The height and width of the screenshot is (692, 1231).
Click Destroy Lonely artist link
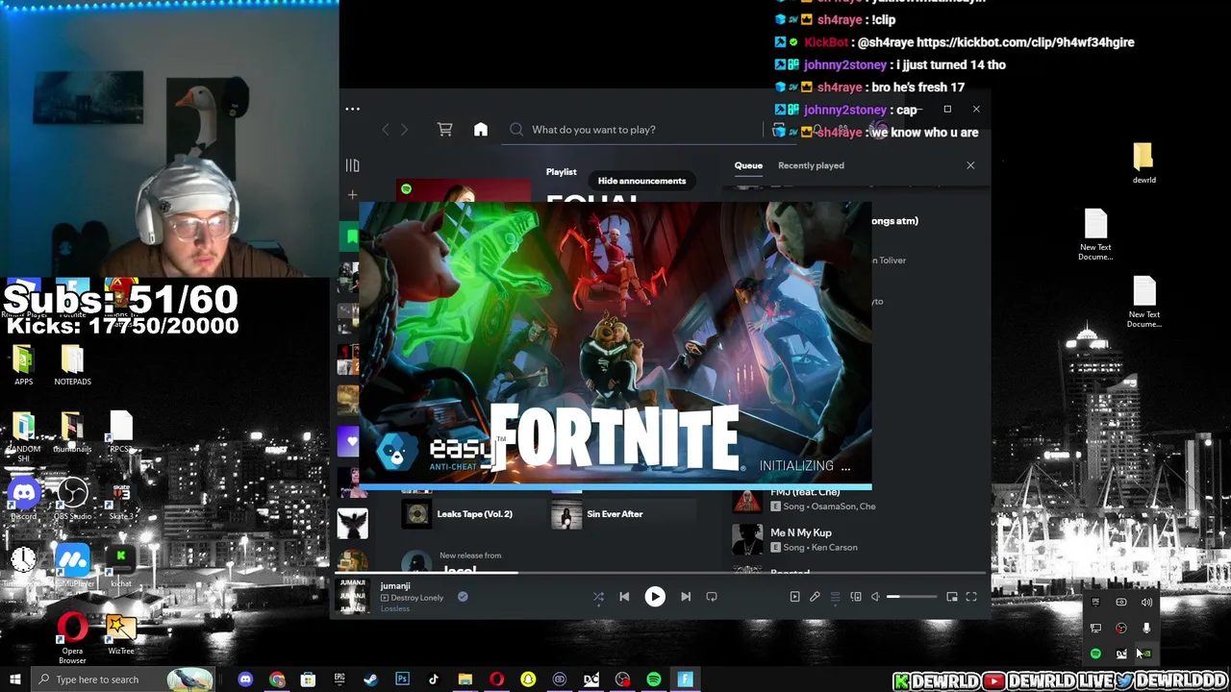point(416,598)
